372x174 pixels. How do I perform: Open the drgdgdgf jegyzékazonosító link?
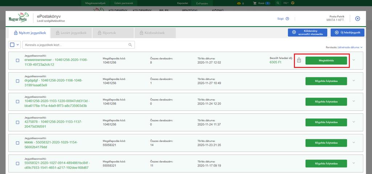click(x=53, y=82)
